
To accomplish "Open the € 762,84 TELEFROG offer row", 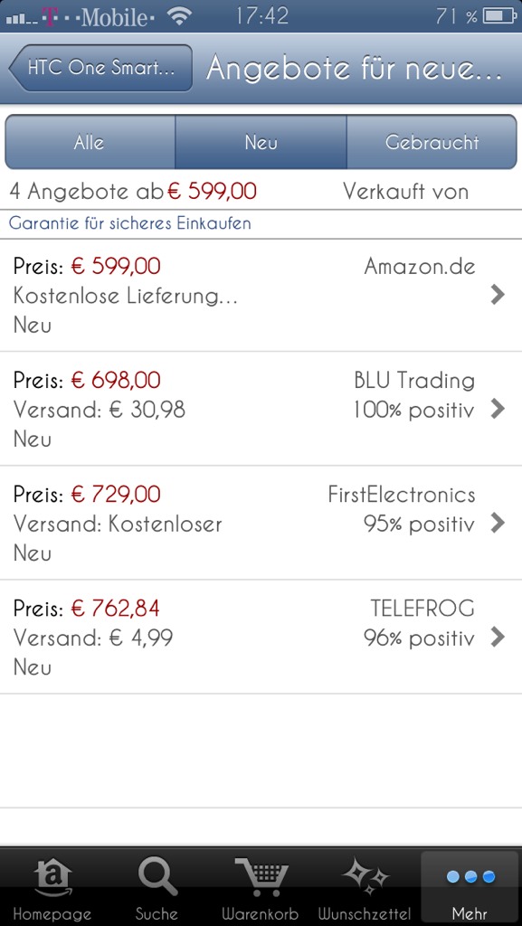I will coord(261,637).
